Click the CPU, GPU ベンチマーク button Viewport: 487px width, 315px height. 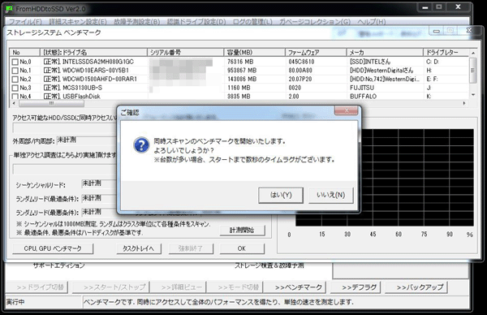pyautogui.click(x=53, y=248)
